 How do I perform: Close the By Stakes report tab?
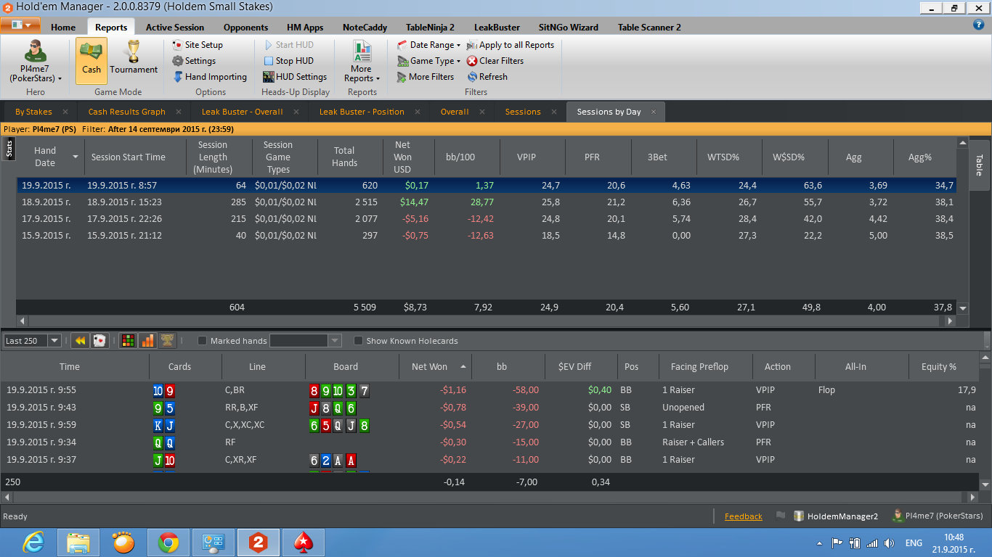point(65,112)
